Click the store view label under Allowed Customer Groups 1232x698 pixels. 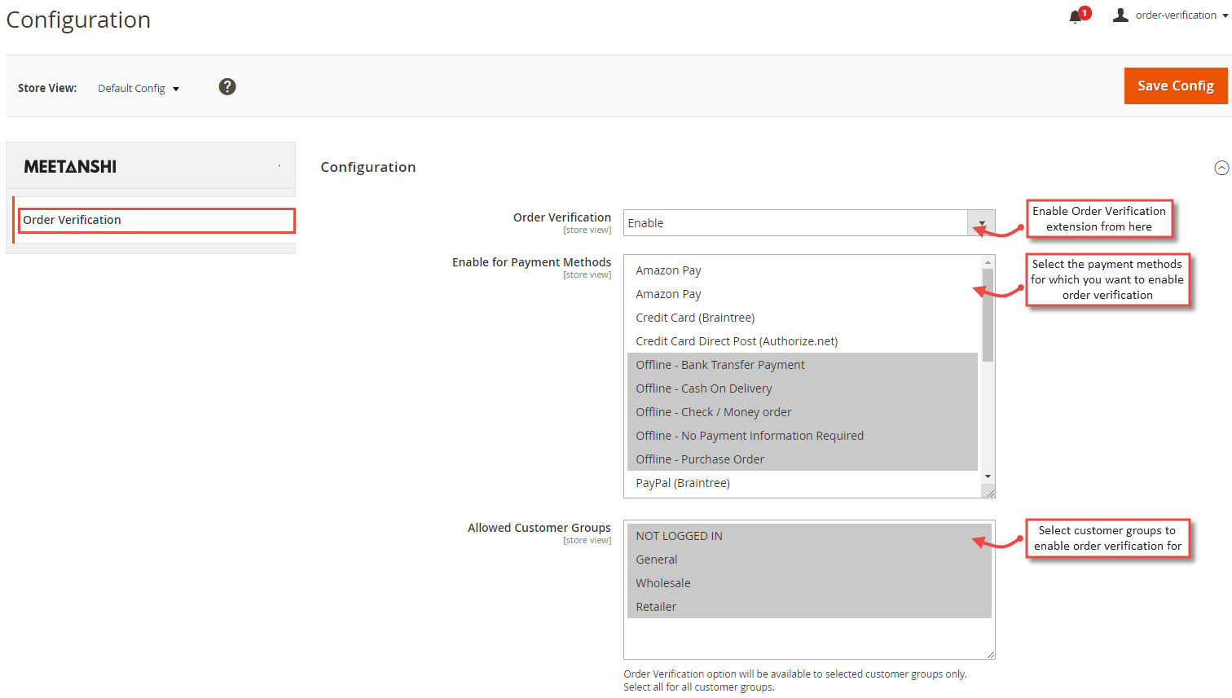[587, 540]
